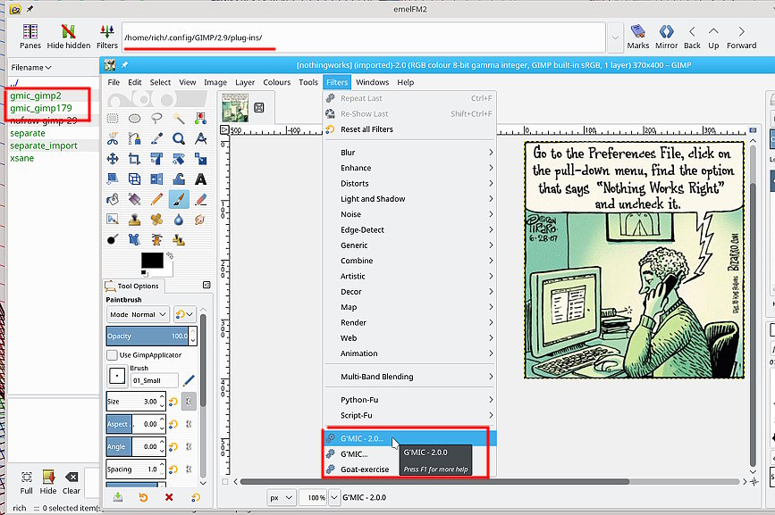Open the brush editor pencil icon
775x515 pixels.
[x=189, y=380]
